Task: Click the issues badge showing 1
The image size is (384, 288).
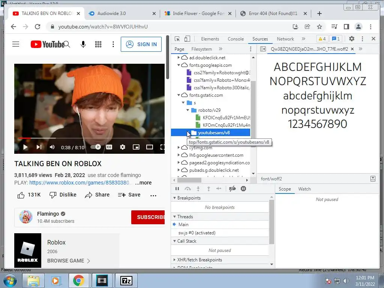Action: tap(336, 39)
